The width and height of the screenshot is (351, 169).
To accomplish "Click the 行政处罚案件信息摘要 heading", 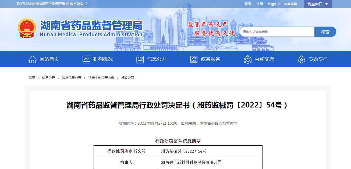I will 178,141.
